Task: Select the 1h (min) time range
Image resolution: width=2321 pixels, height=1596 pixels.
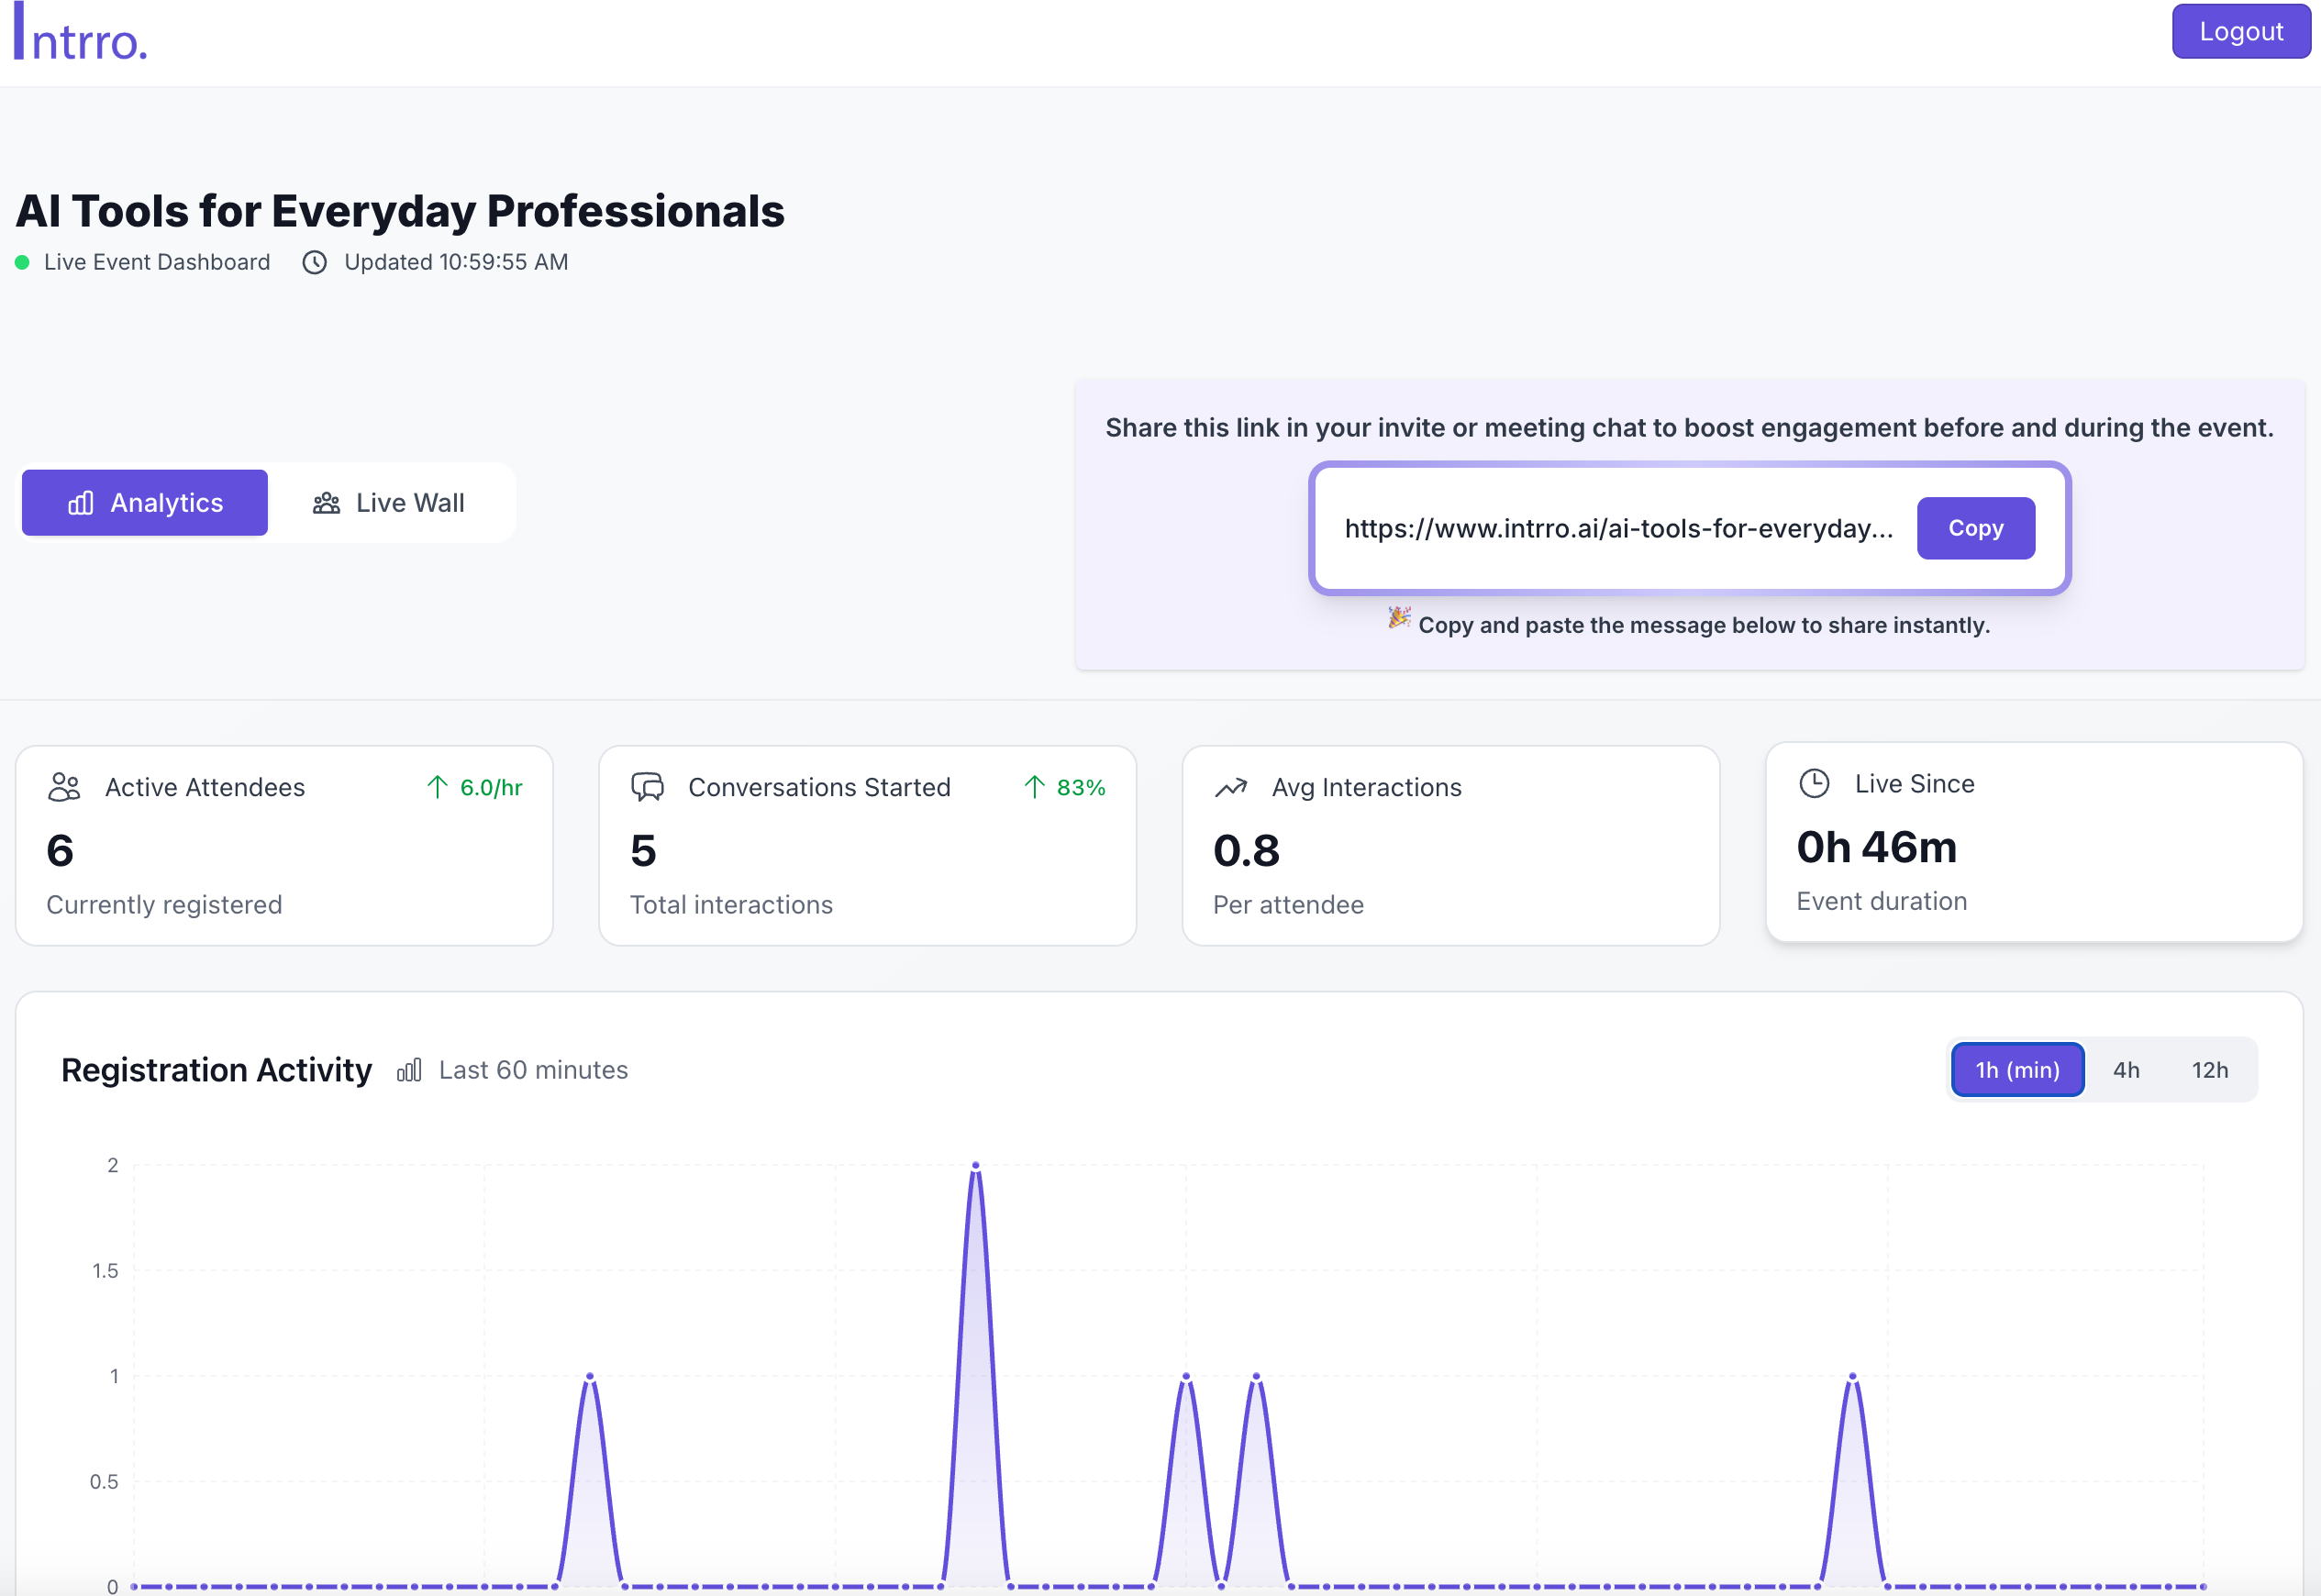Action: click(2017, 1070)
